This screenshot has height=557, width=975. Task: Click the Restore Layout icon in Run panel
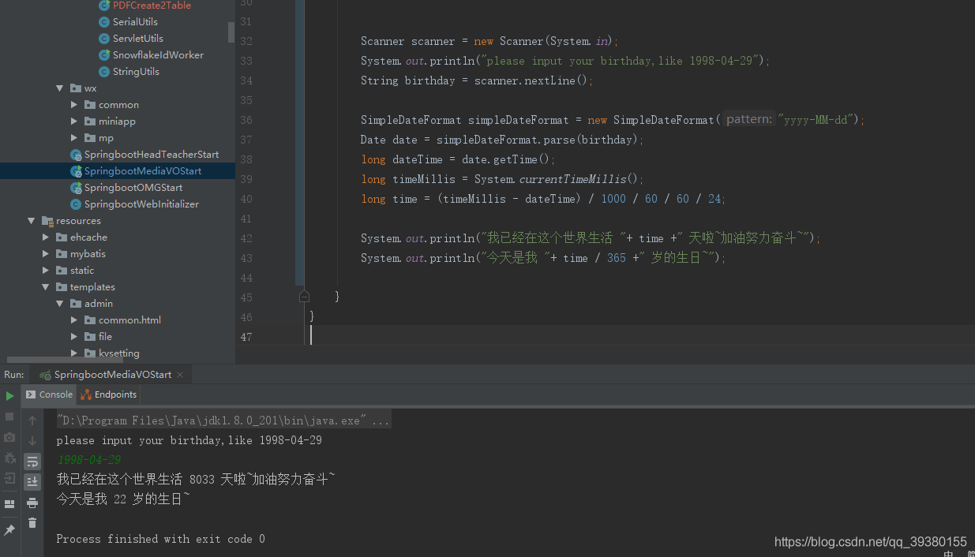pos(9,504)
